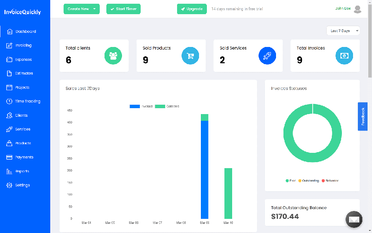The width and height of the screenshot is (372, 233).
Task: Toggle the Paid legend item
Action: [x=291, y=181]
